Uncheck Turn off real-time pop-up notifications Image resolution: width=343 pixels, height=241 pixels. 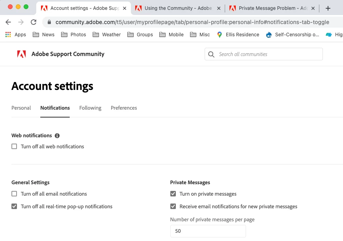(14, 206)
